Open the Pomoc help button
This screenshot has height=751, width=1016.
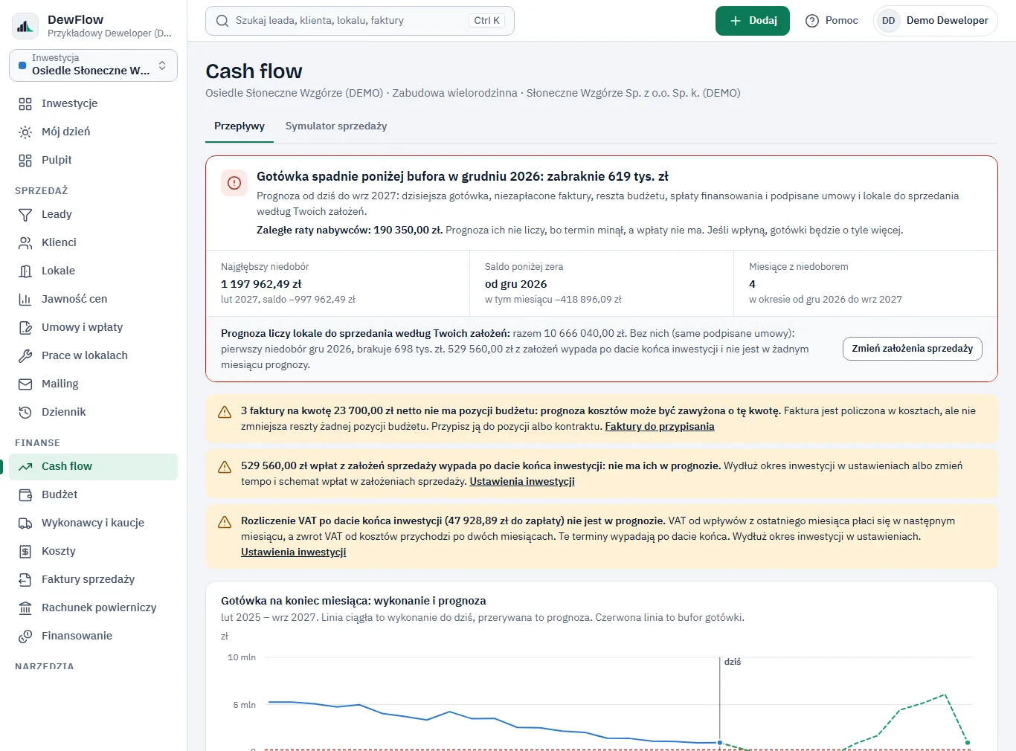tap(832, 21)
